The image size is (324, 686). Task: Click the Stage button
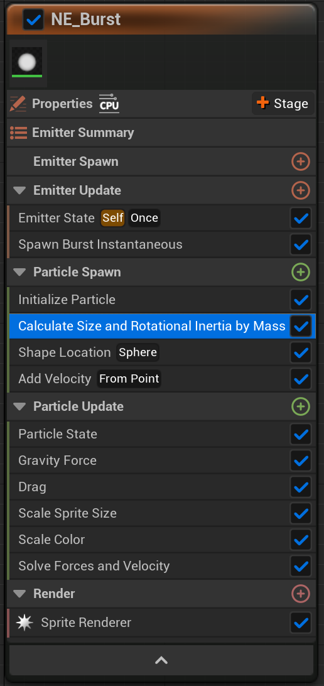[283, 104]
